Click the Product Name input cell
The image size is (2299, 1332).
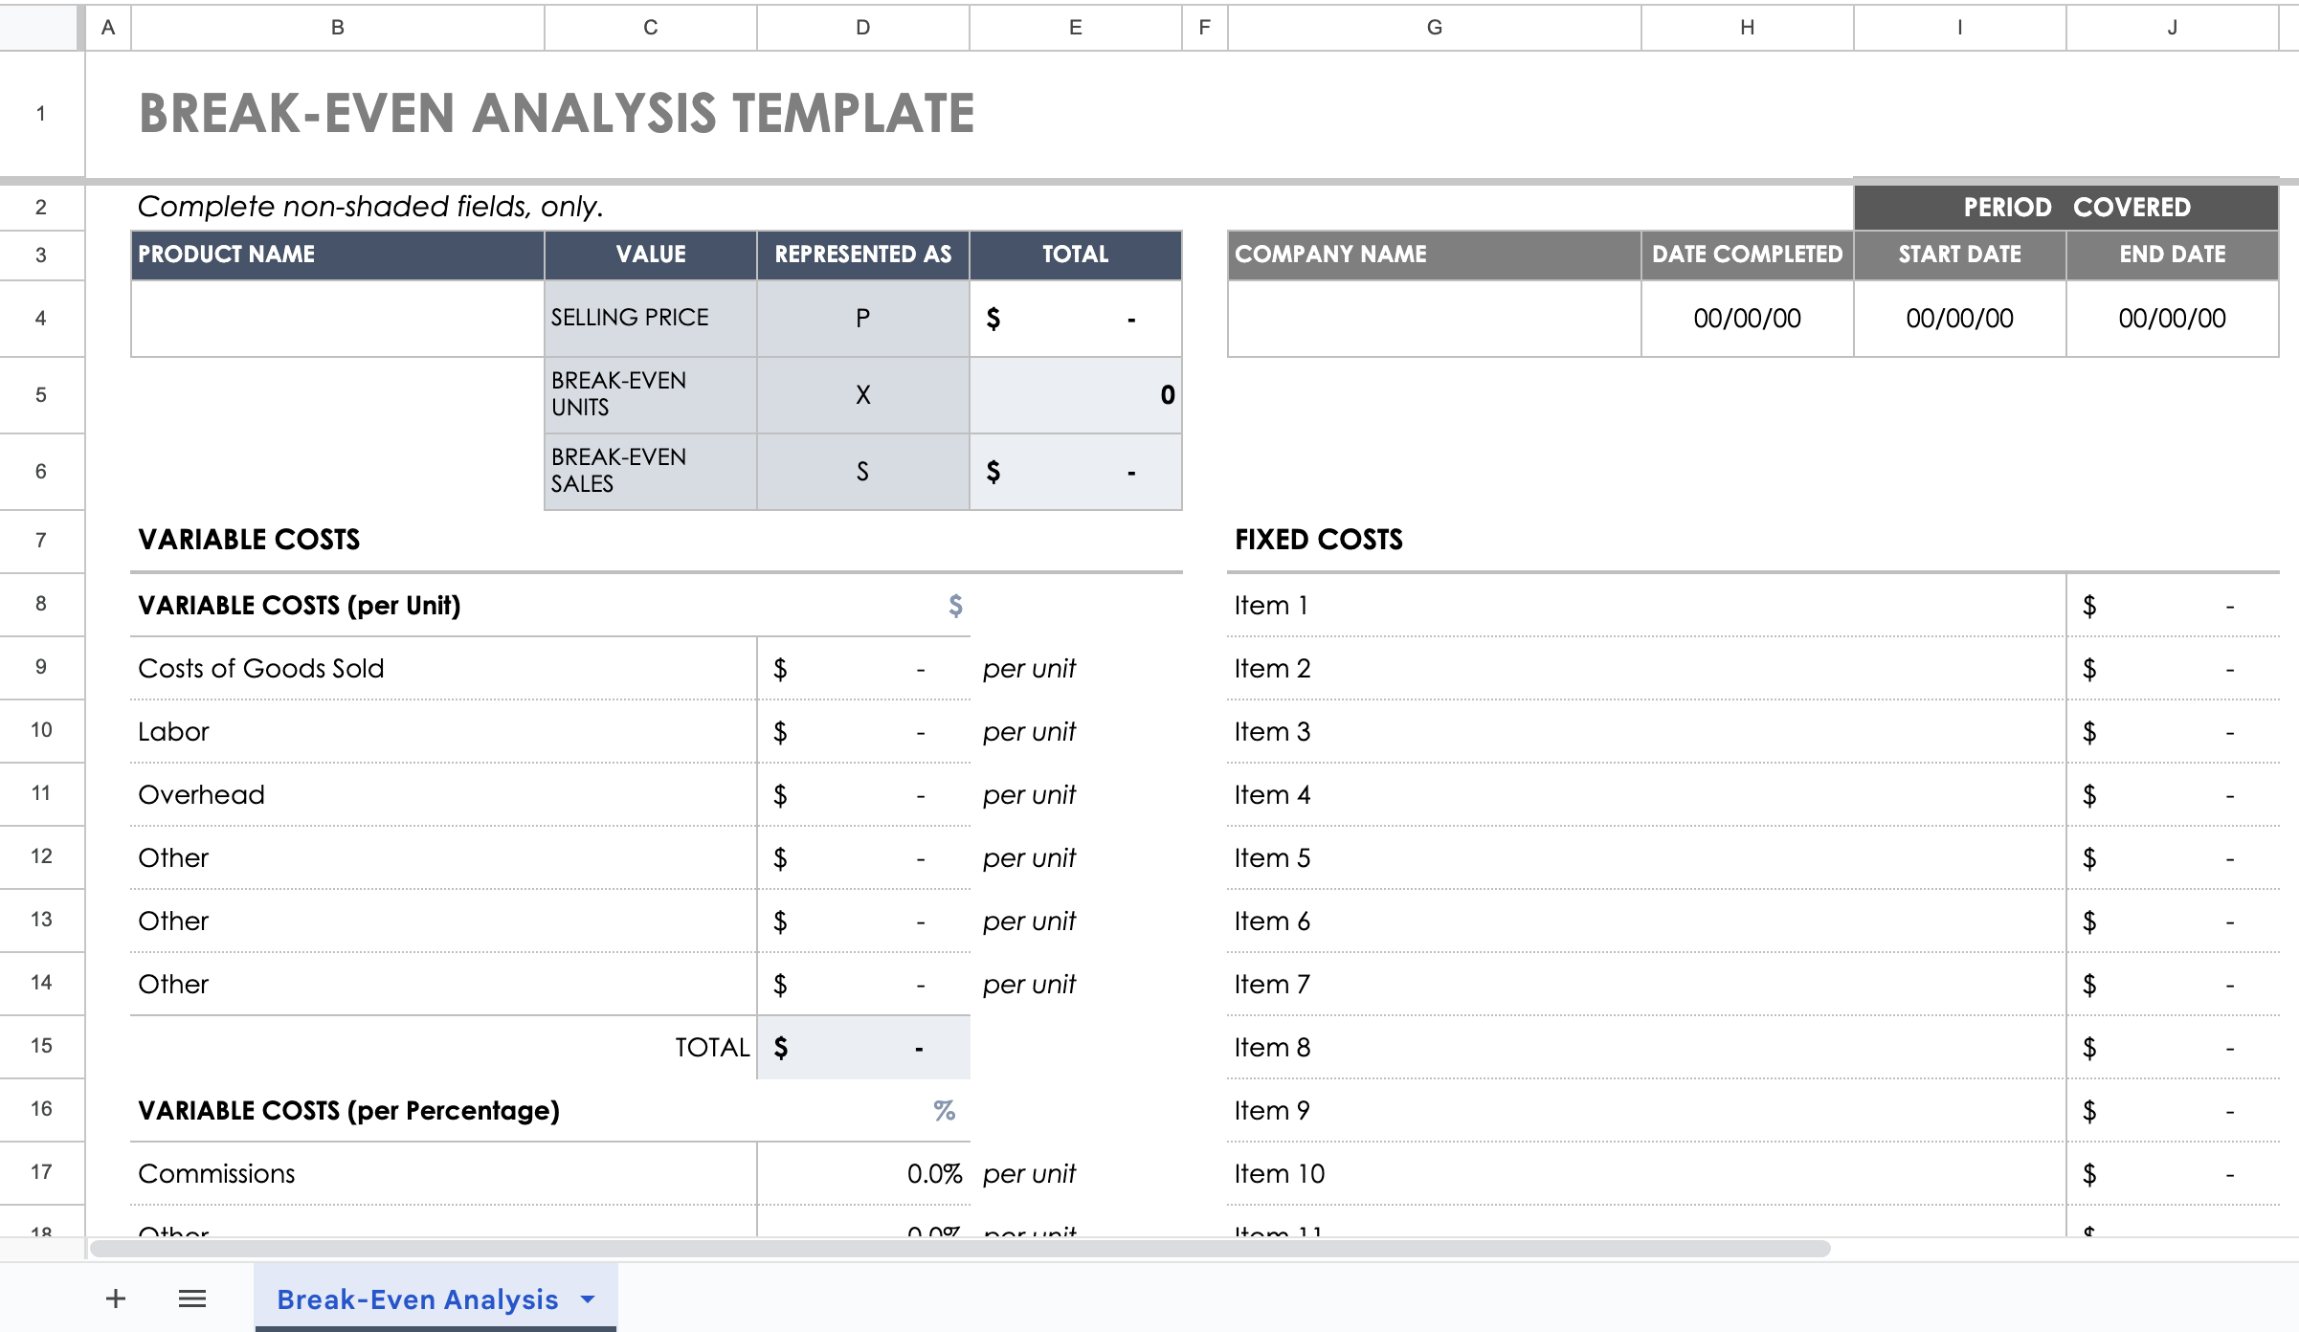337,318
